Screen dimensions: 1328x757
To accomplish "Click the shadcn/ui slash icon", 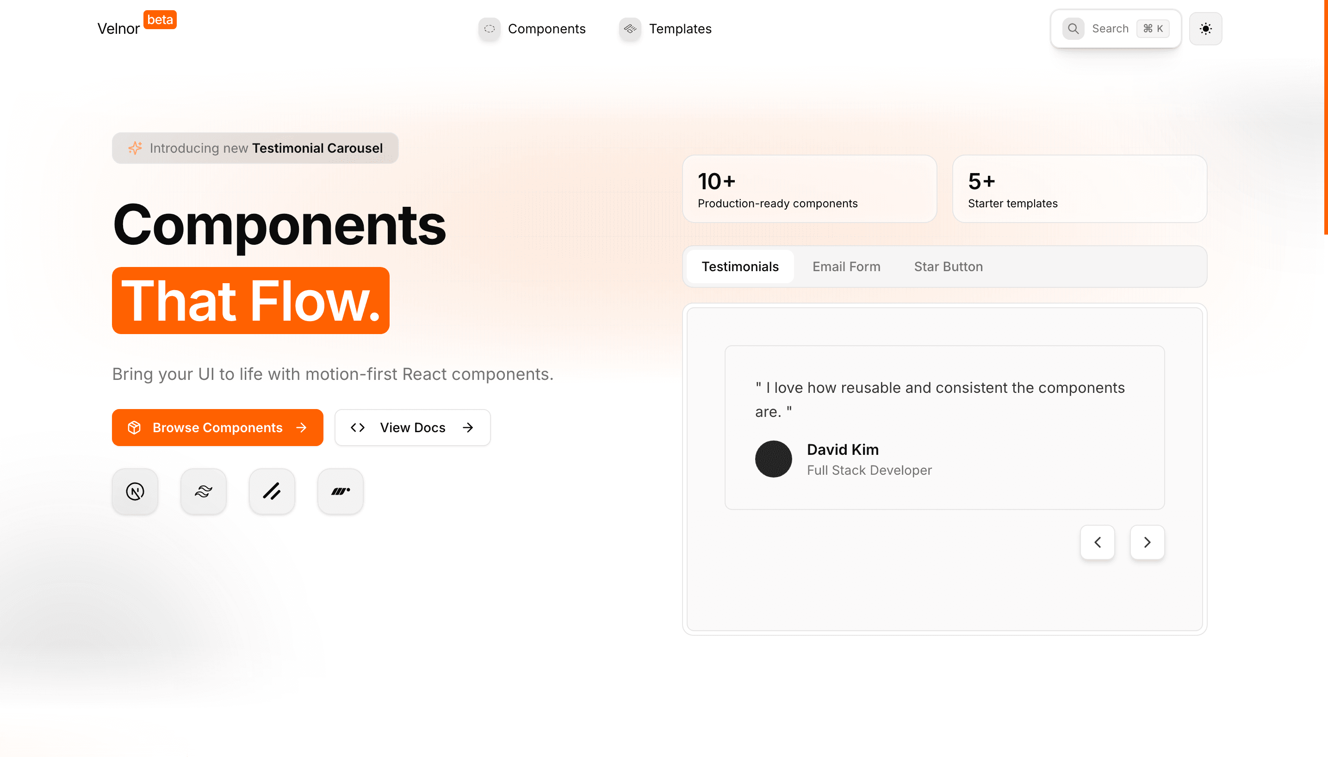I will click(x=272, y=491).
